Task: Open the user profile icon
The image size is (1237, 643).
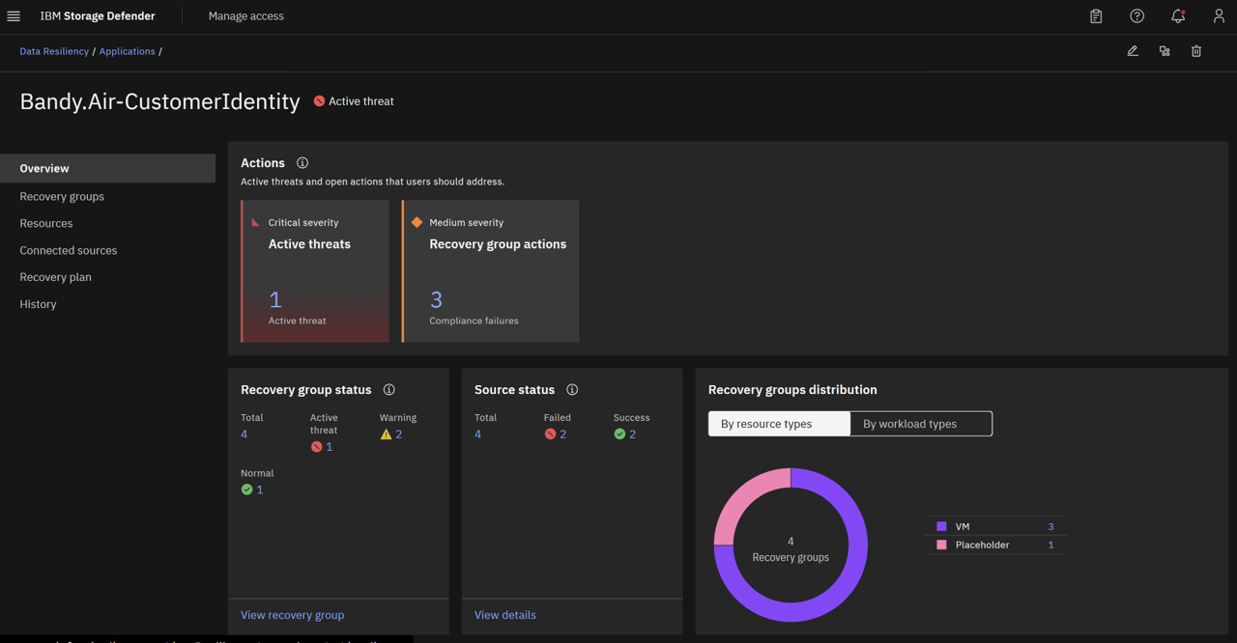Action: click(x=1219, y=16)
